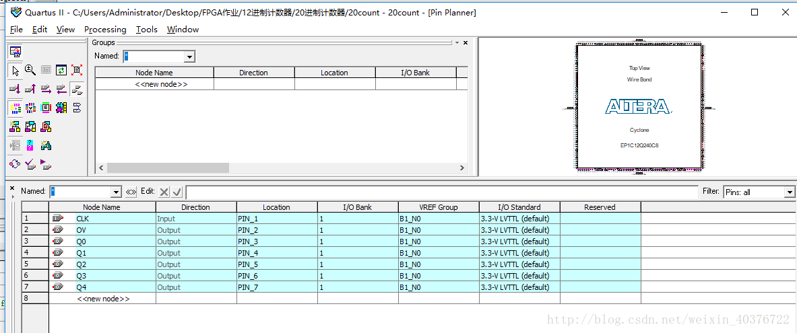Open the View menu
This screenshot has height=333, width=797.
(65, 30)
